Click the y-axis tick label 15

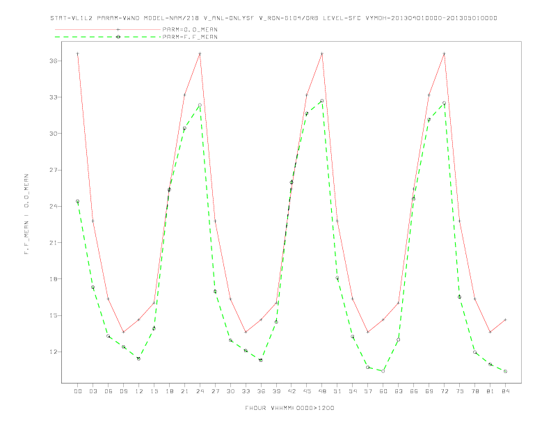54,315
